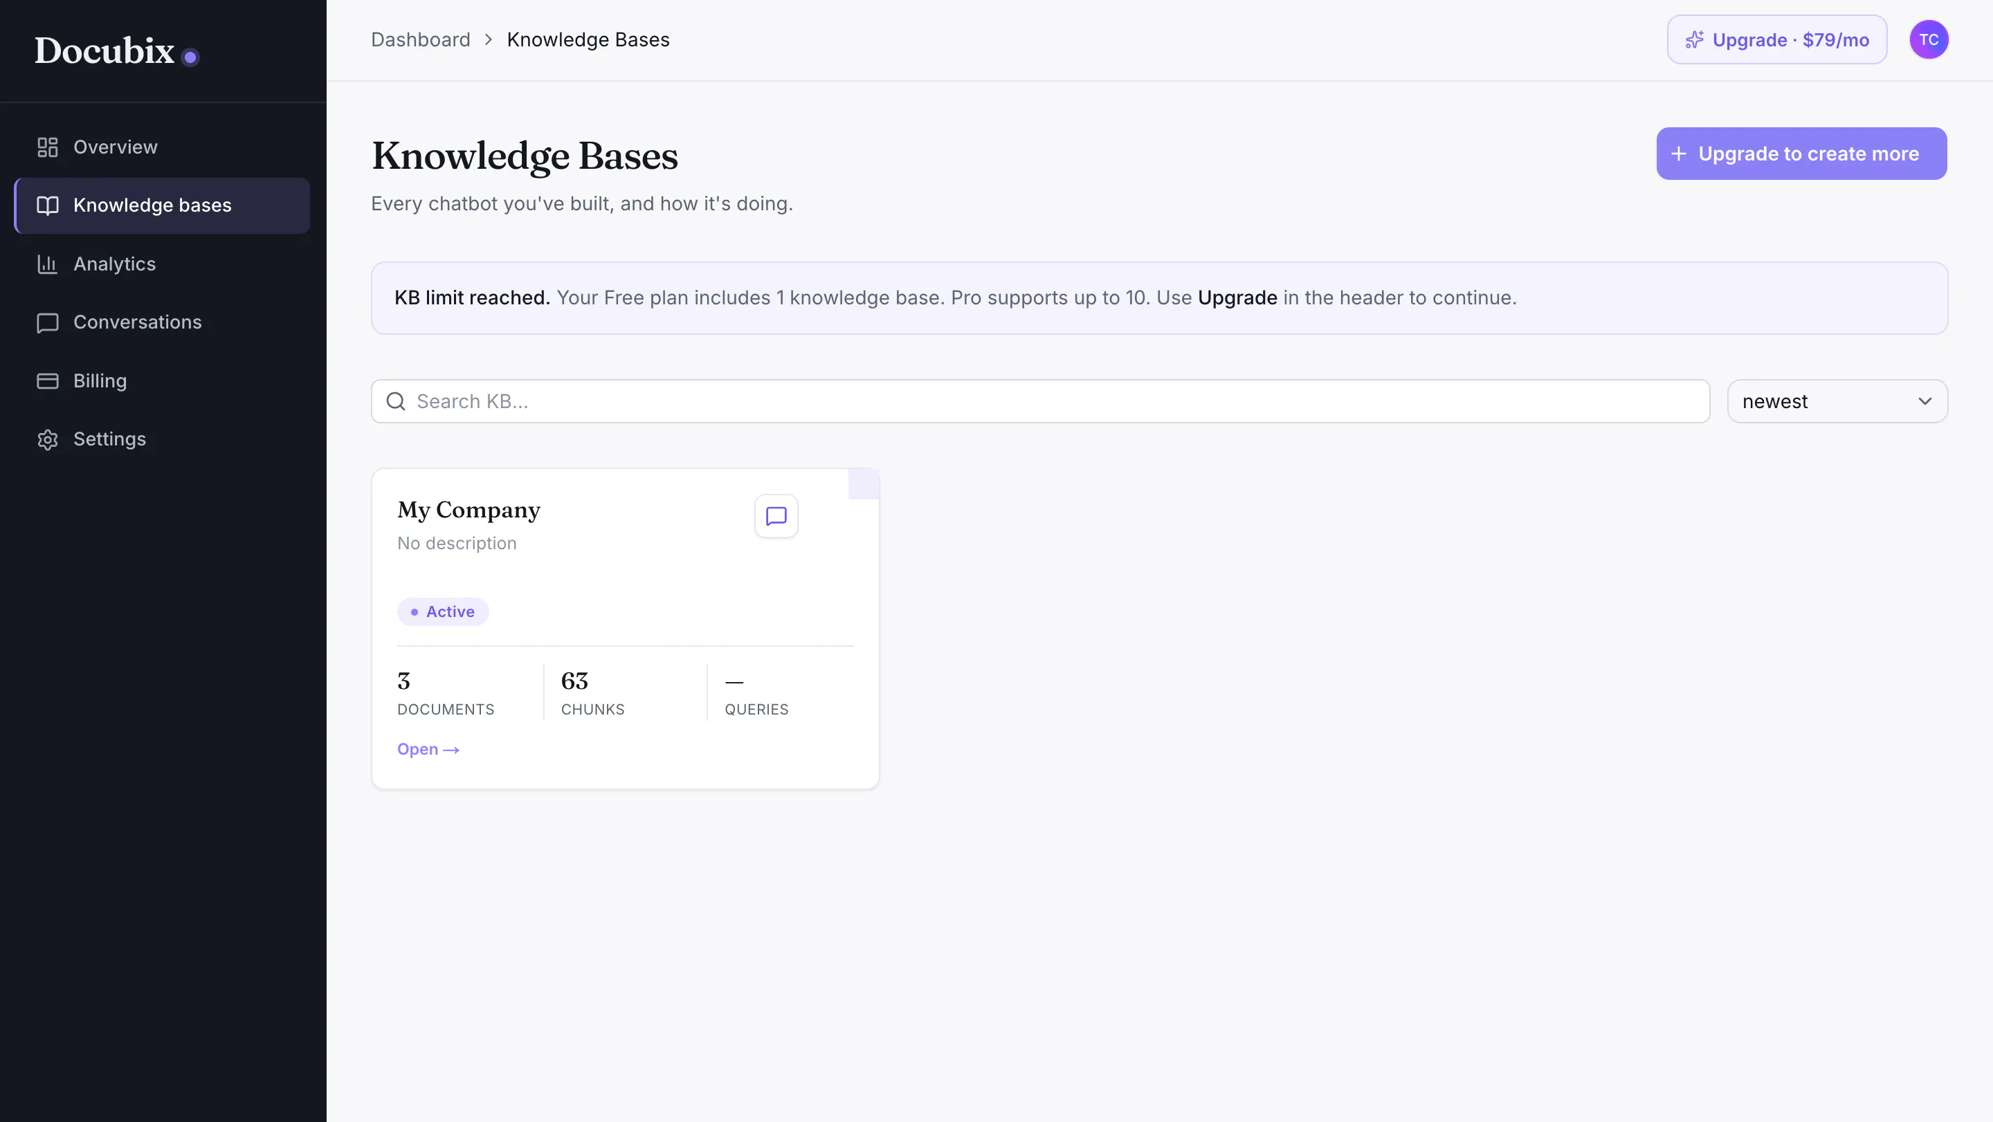1993x1122 pixels.
Task: Click the Knowledge Bases page heading
Action: (x=525, y=156)
